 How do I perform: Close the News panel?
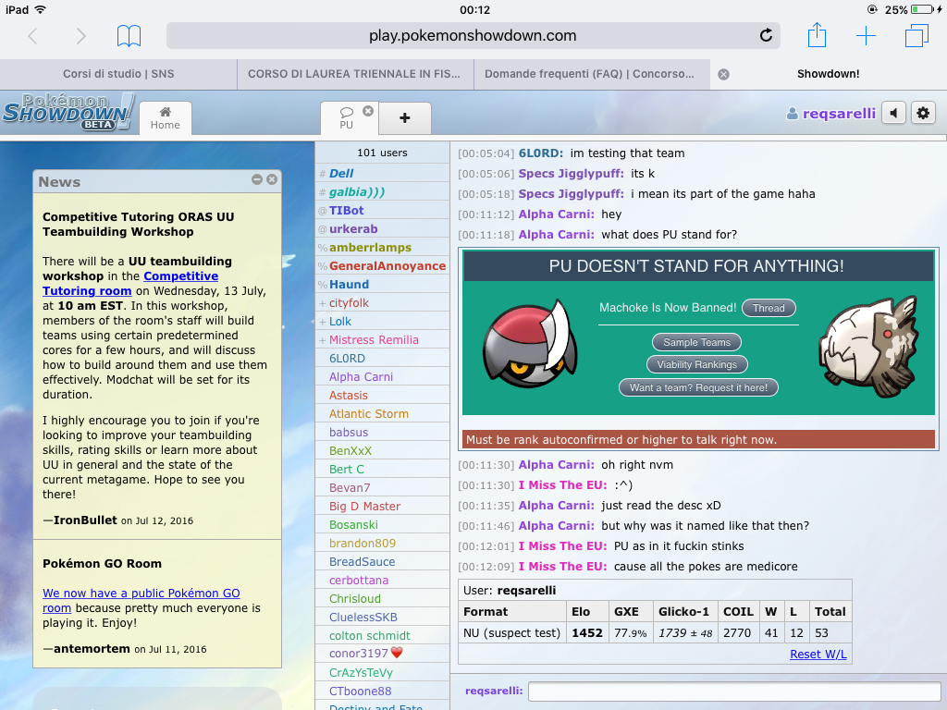click(x=272, y=179)
